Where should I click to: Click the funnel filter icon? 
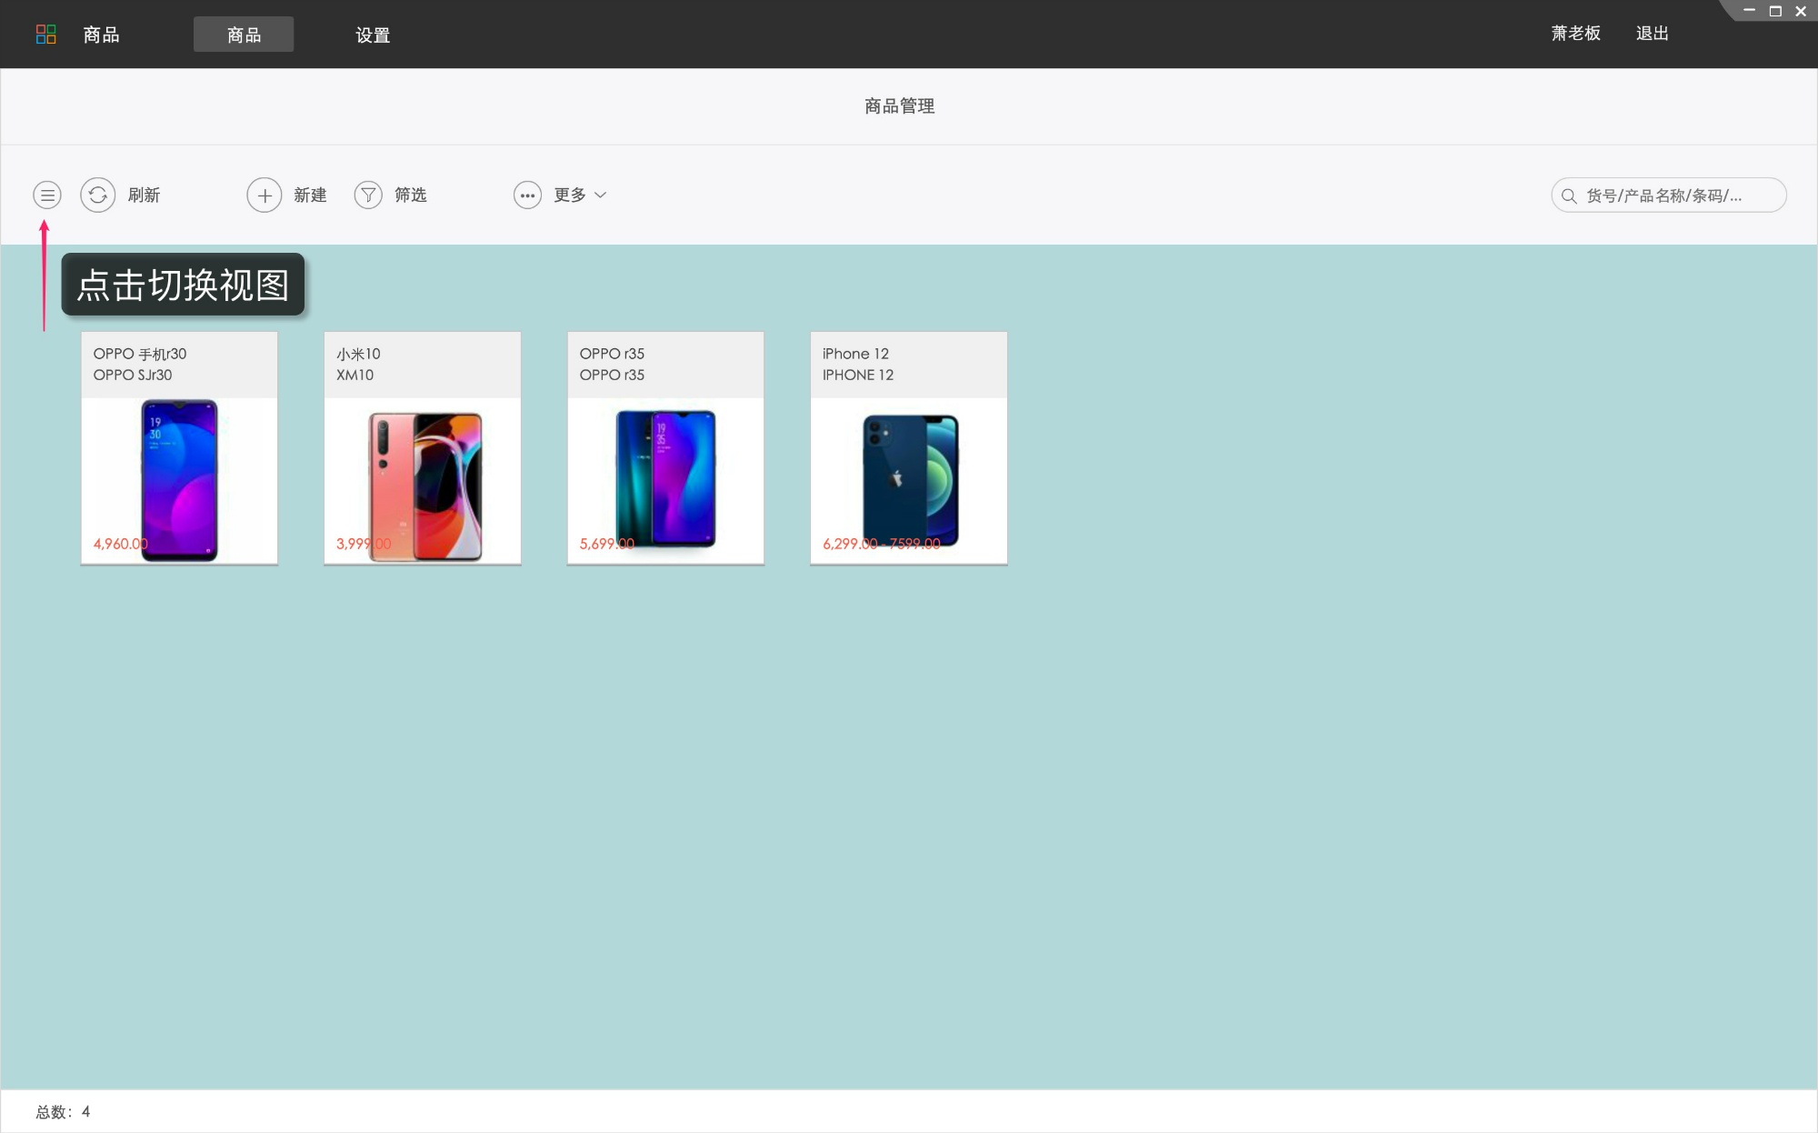pos(368,195)
